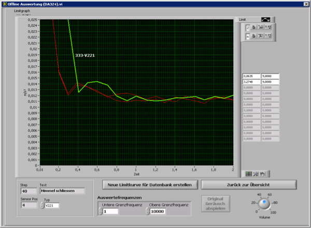Click the Y-axis autoscale lock icon
311x228 pixels.
point(255,36)
